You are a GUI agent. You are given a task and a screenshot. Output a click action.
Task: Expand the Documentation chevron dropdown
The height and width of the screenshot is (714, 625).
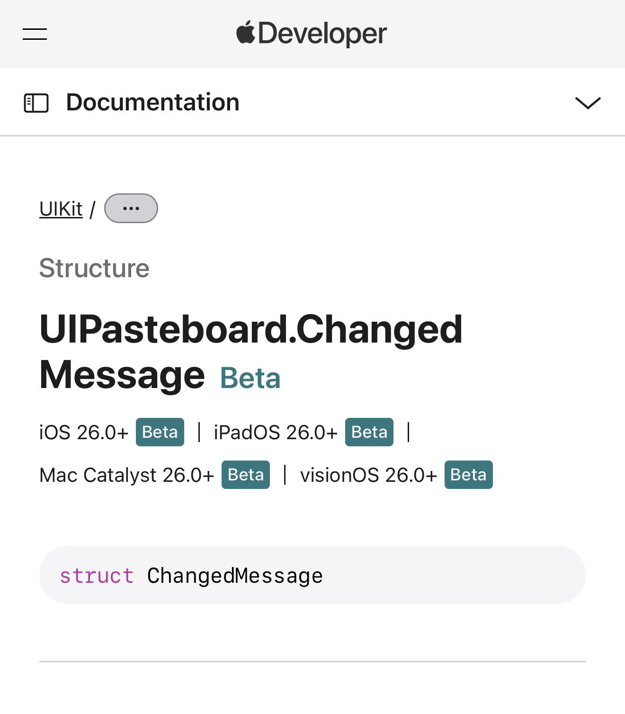coord(588,103)
